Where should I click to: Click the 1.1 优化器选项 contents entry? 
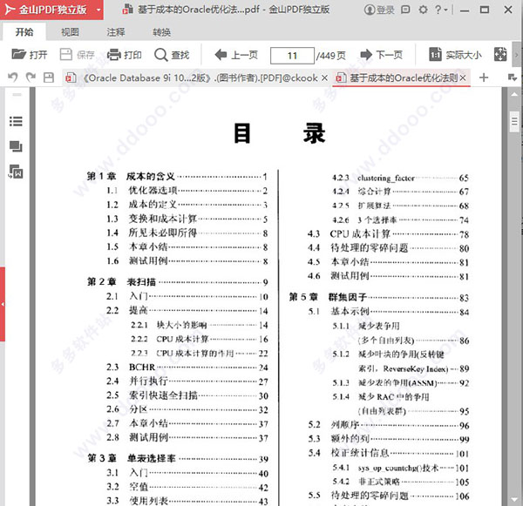(187, 191)
